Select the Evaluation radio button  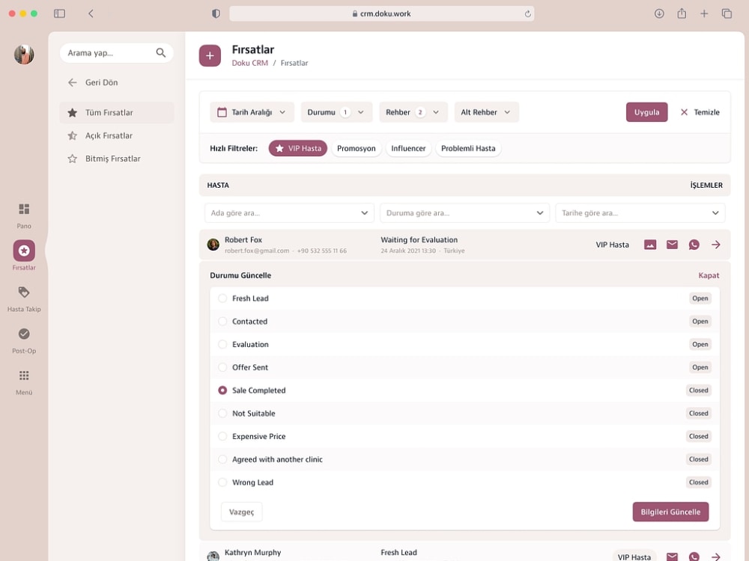pyautogui.click(x=222, y=344)
